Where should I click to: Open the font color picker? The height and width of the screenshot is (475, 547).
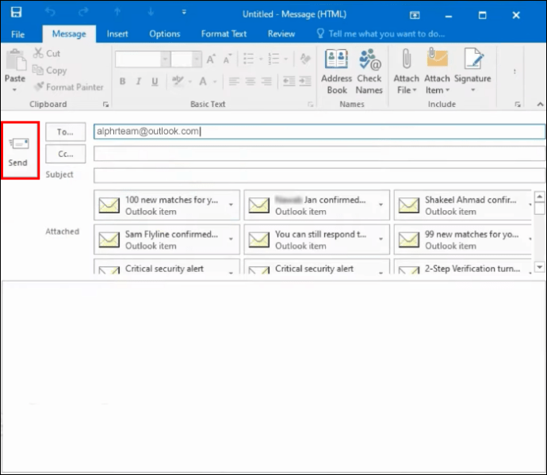coord(216,82)
